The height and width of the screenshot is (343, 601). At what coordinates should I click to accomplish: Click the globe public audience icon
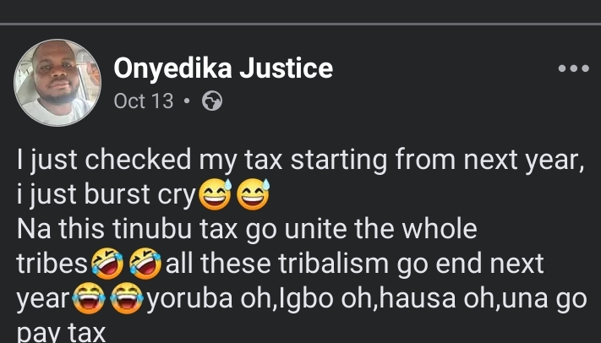point(214,101)
